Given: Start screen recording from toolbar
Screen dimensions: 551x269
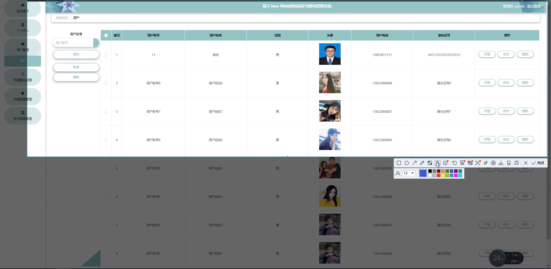Looking at the screenshot, I should click(x=493, y=163).
